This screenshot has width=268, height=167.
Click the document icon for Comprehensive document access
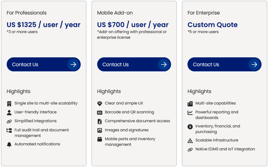(x=100, y=121)
